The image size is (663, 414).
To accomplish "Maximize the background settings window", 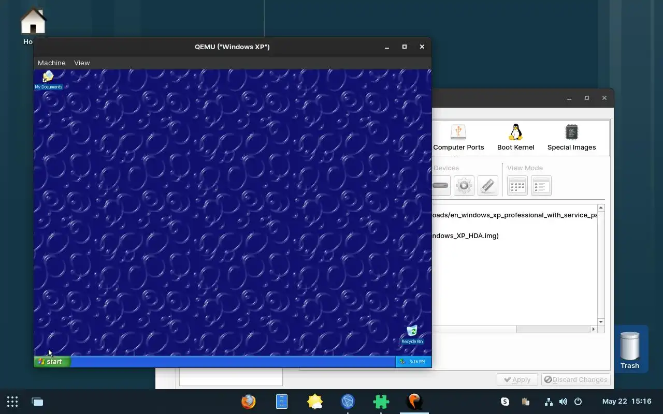I will click(x=587, y=98).
